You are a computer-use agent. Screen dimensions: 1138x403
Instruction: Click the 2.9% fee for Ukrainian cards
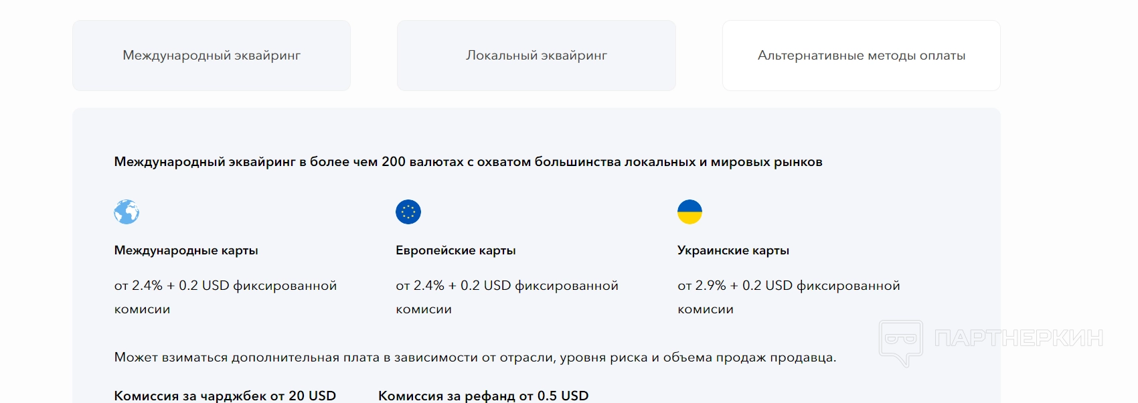tap(710, 286)
